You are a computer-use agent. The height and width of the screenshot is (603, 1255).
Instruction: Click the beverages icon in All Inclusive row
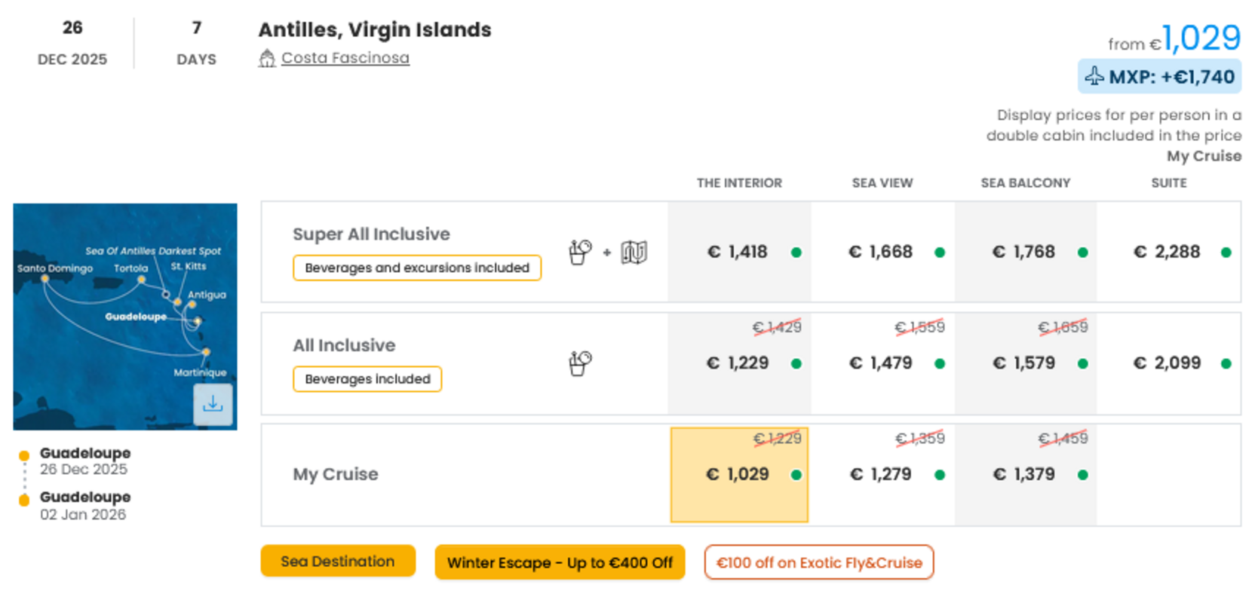[580, 363]
